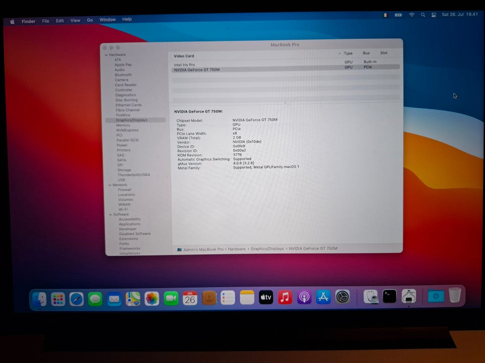Launch FaceTime from the Dock

click(x=171, y=298)
